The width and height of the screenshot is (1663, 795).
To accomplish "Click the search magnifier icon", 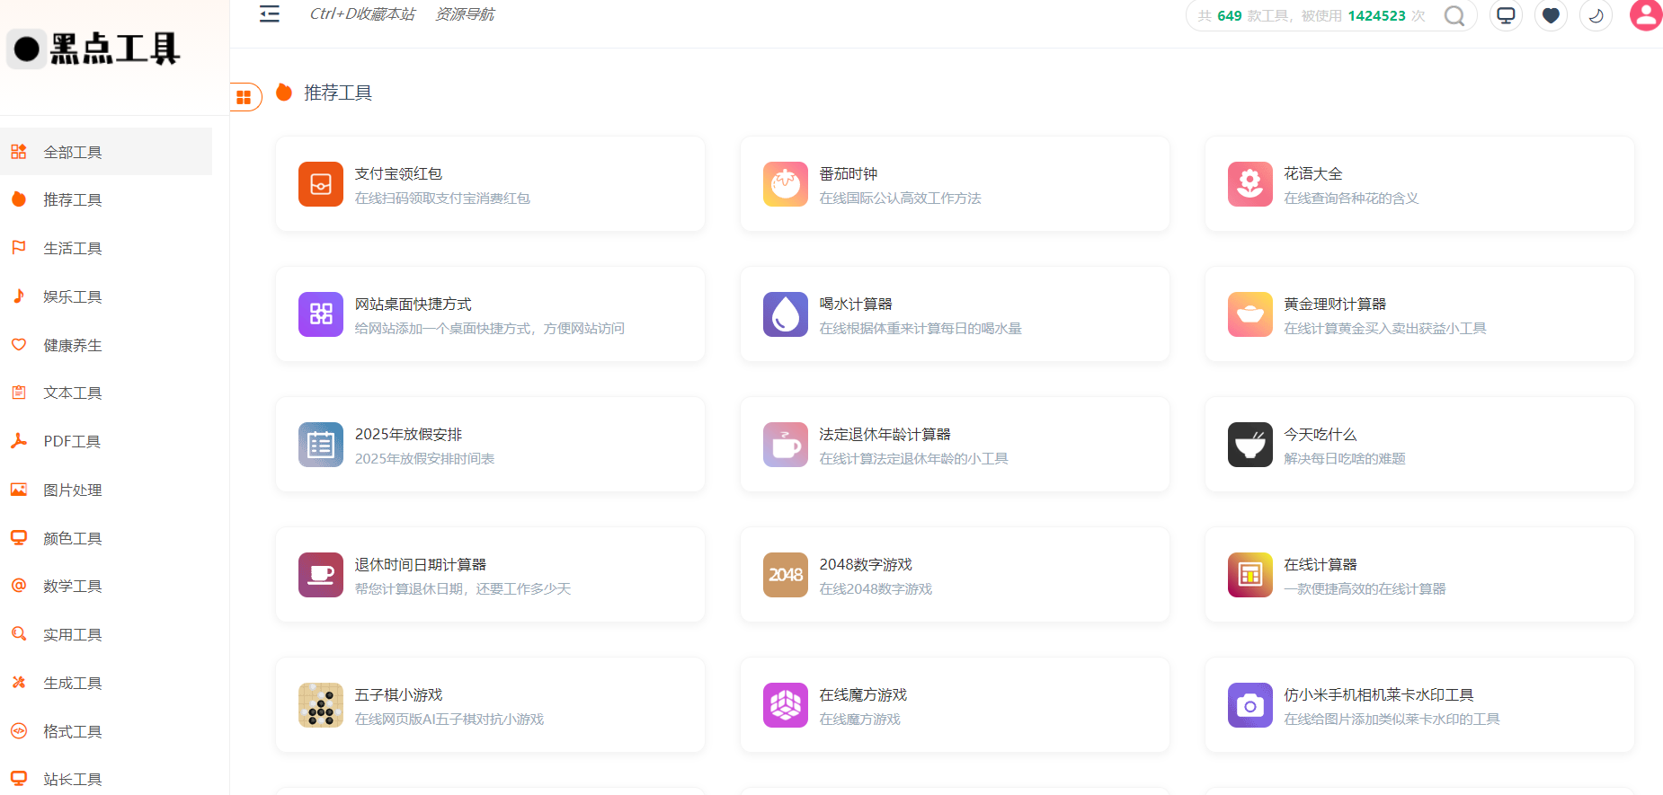I will click(x=1454, y=16).
